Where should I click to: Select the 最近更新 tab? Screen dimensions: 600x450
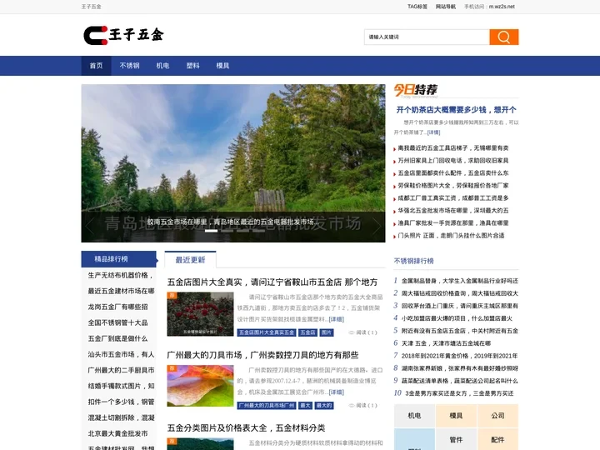(190, 260)
